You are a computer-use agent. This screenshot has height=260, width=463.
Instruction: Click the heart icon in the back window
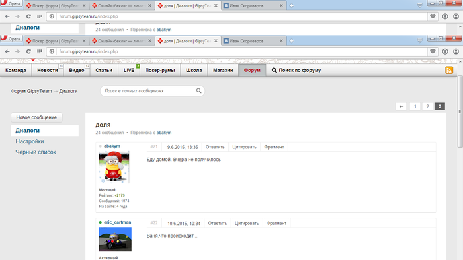click(433, 16)
